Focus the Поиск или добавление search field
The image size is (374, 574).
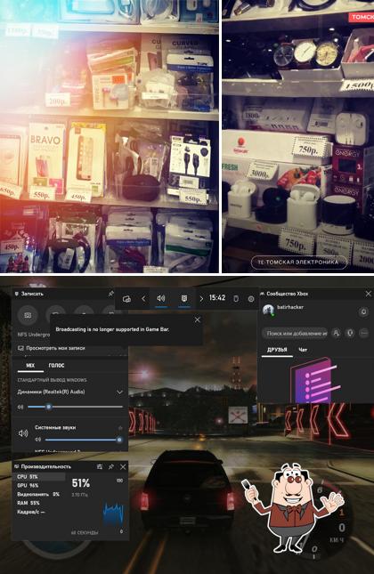295,333
